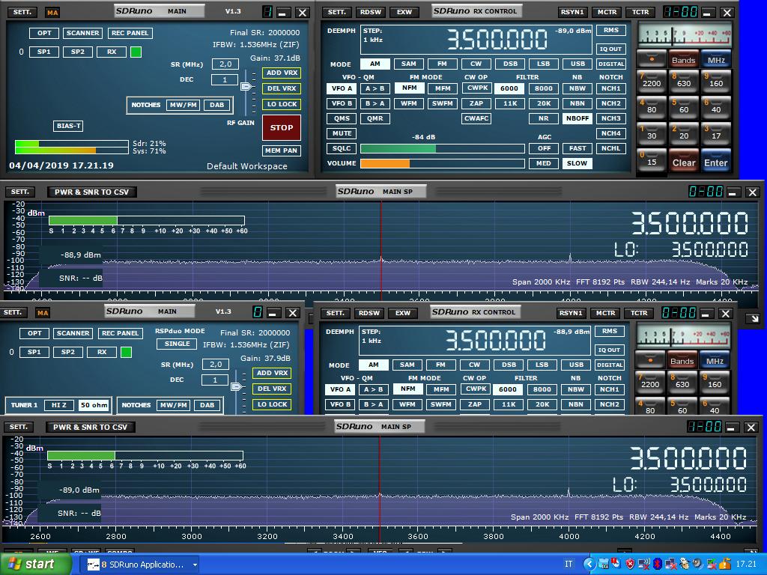The image size is (767, 575).
Task: Open RSYN1 in upper RX CONTROL window
Action: (572, 12)
